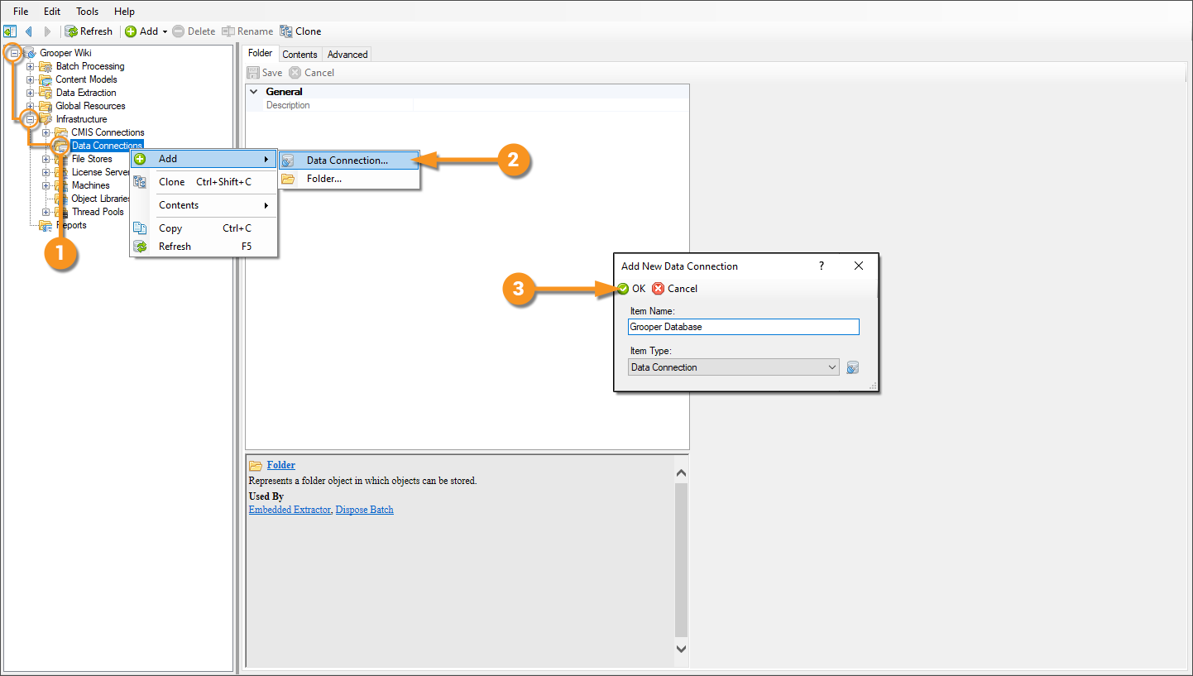
Task: Expand the Data Extraction node
Action: pyautogui.click(x=31, y=93)
